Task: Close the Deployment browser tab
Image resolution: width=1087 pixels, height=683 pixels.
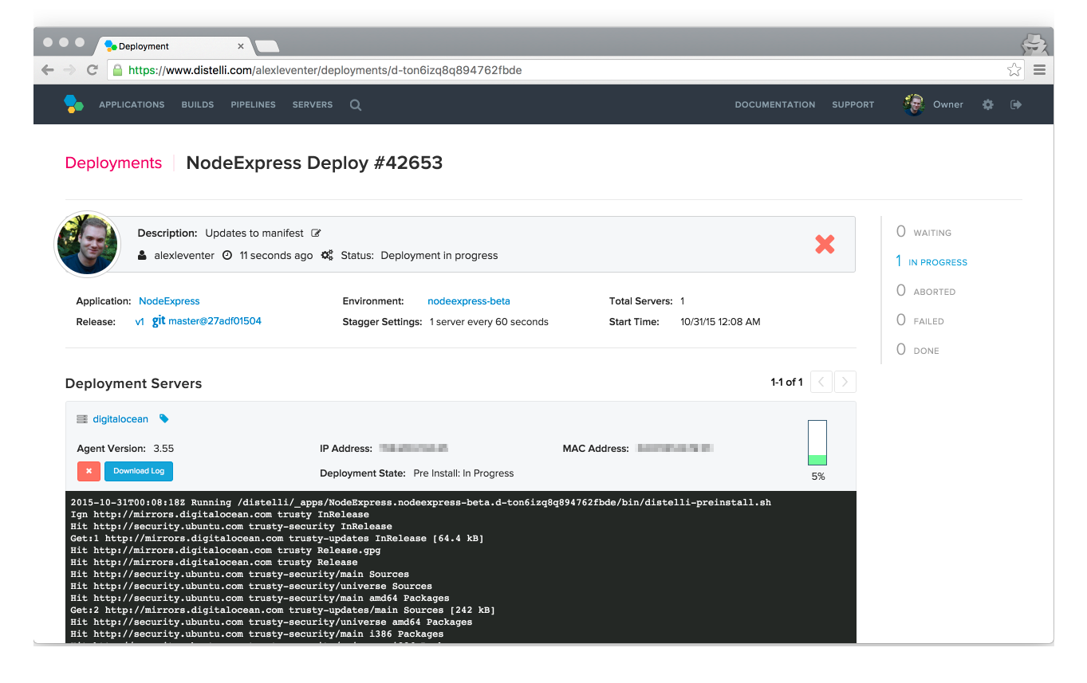Action: click(x=241, y=46)
